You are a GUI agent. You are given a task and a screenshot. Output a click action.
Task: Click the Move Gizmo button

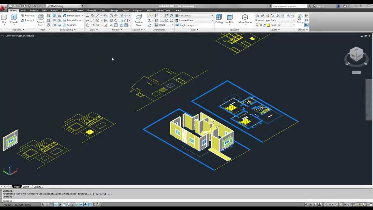point(245,19)
